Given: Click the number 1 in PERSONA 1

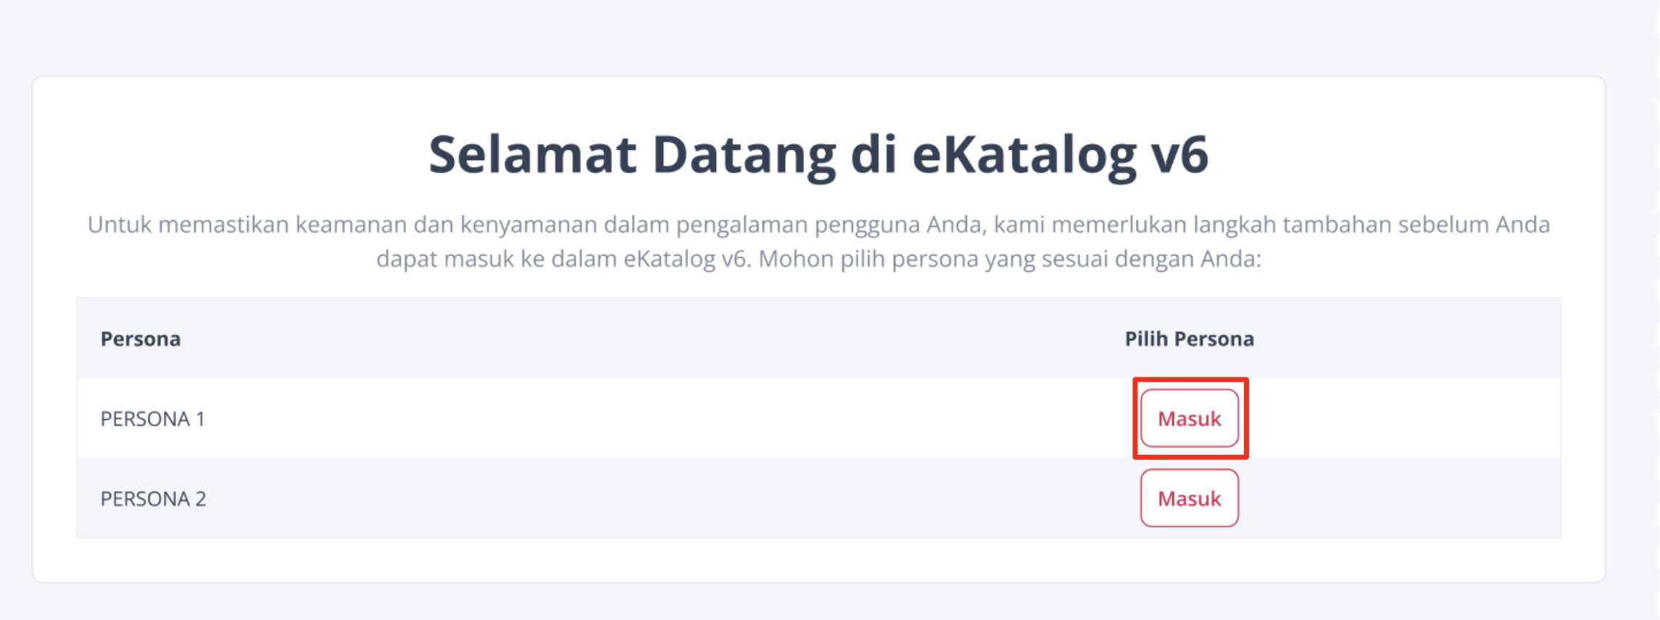Looking at the screenshot, I should (x=199, y=419).
